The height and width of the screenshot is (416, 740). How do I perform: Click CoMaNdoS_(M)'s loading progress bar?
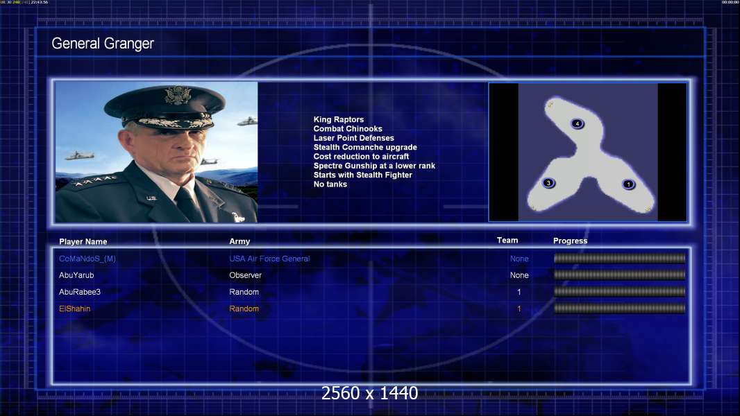pyautogui.click(x=619, y=258)
